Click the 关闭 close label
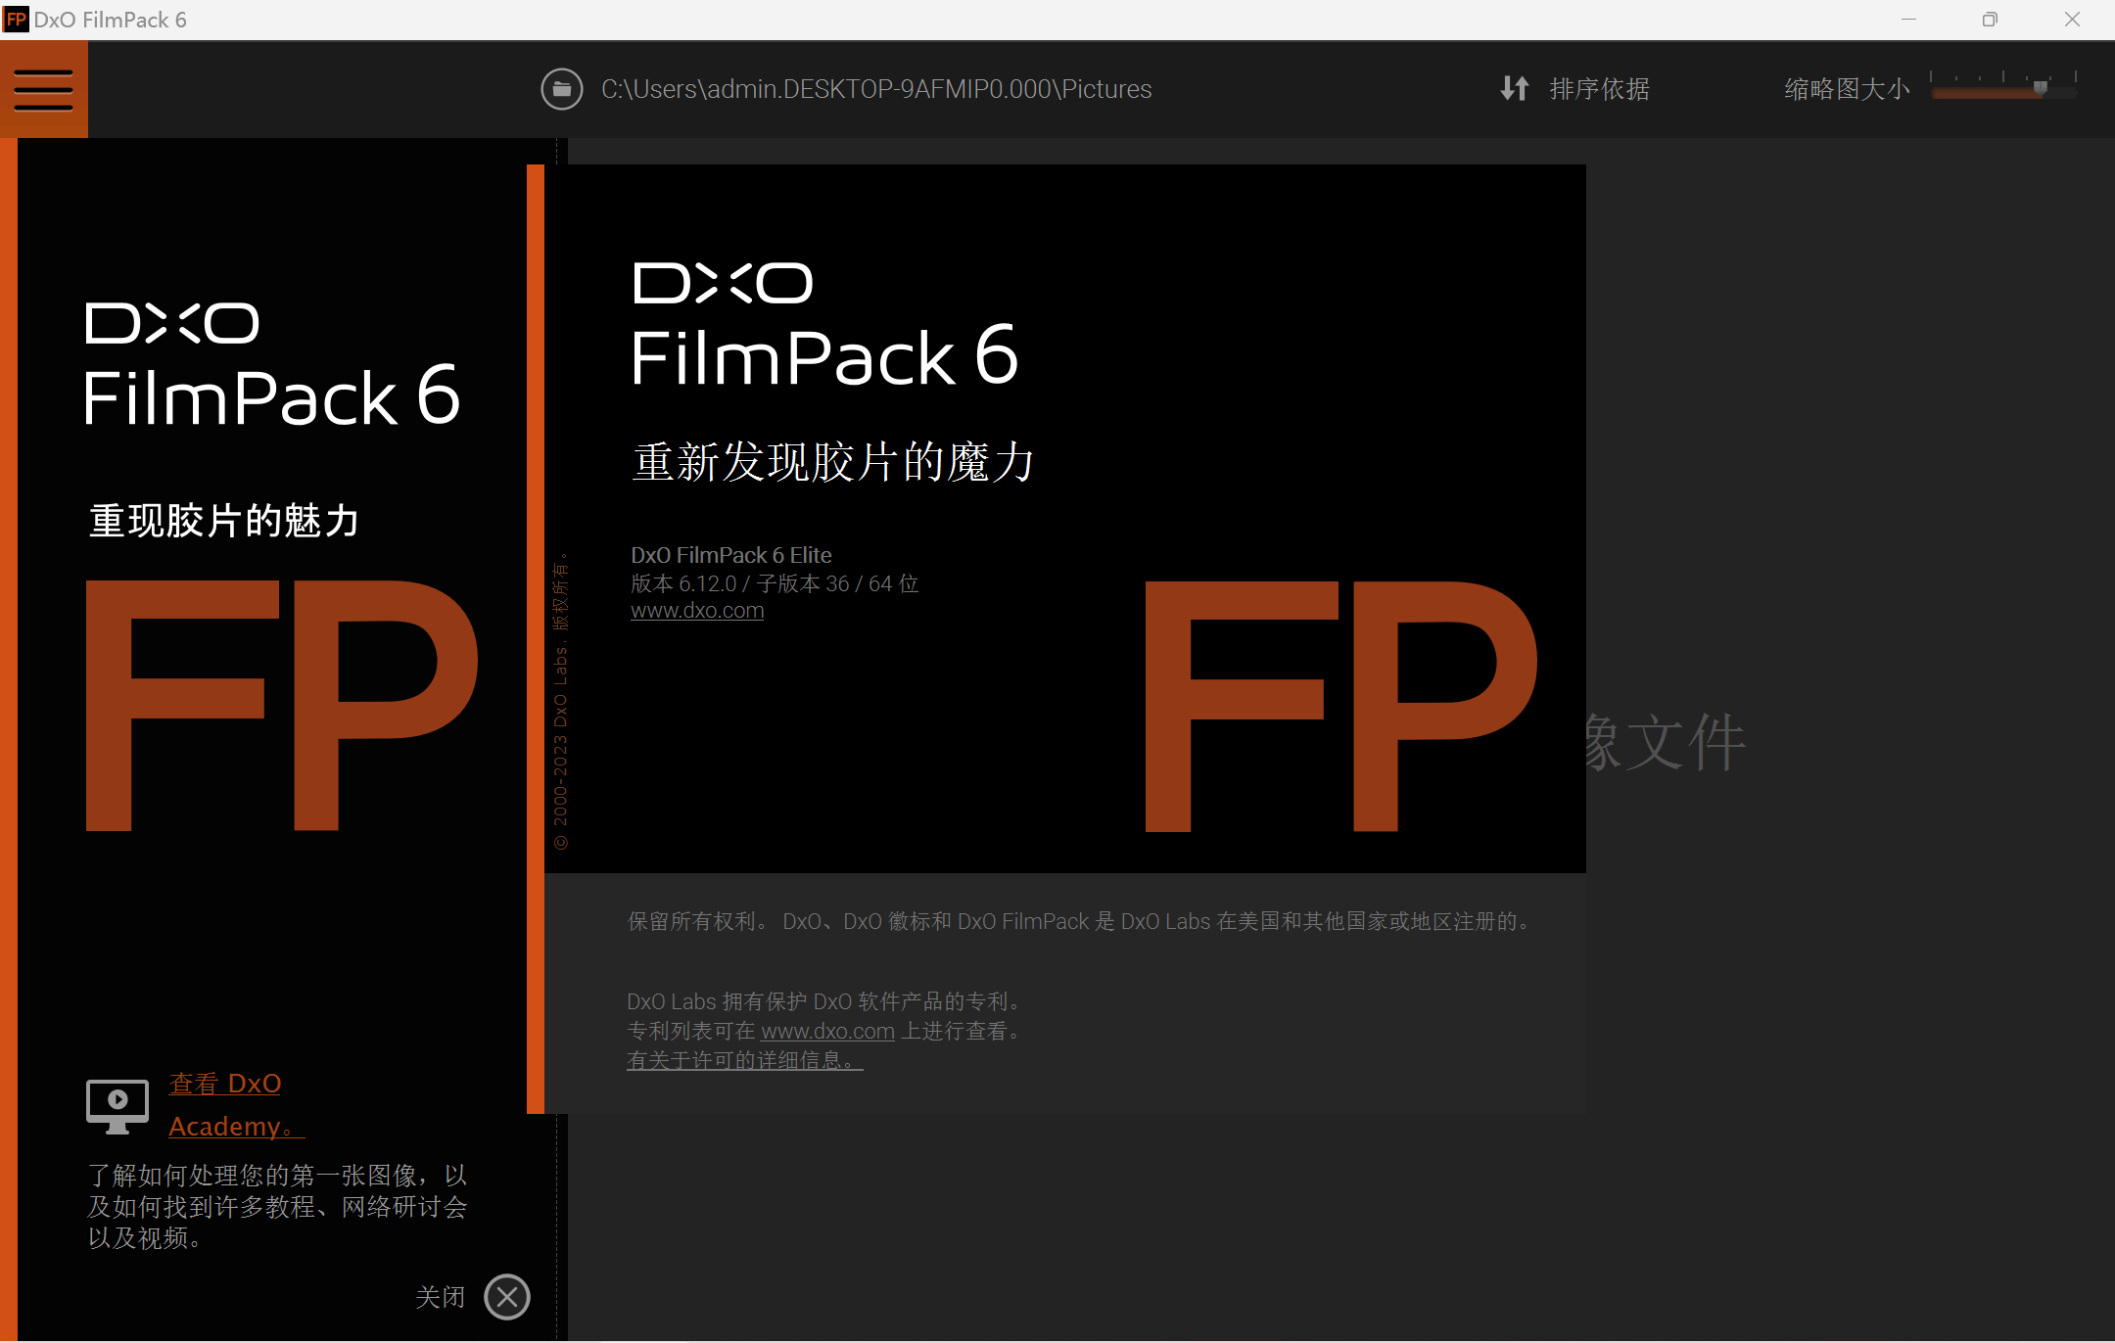 point(440,1297)
